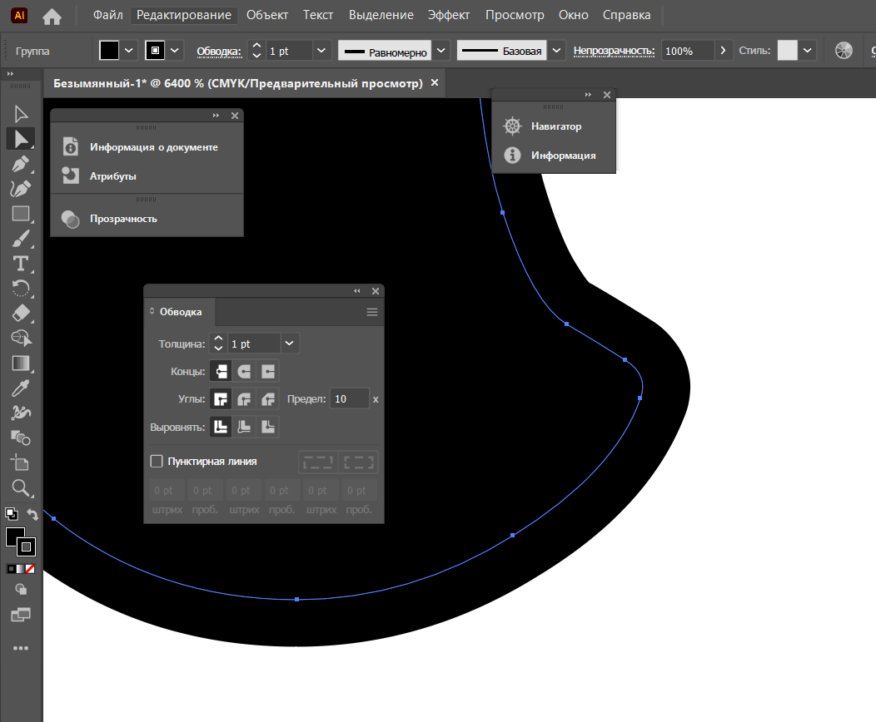Viewport: 876px width, 722px height.
Task: Select the Gradient tool
Action: click(x=20, y=363)
